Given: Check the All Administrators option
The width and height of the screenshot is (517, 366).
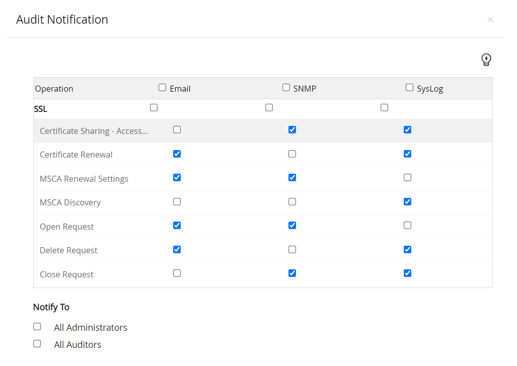Looking at the screenshot, I should 37,327.
